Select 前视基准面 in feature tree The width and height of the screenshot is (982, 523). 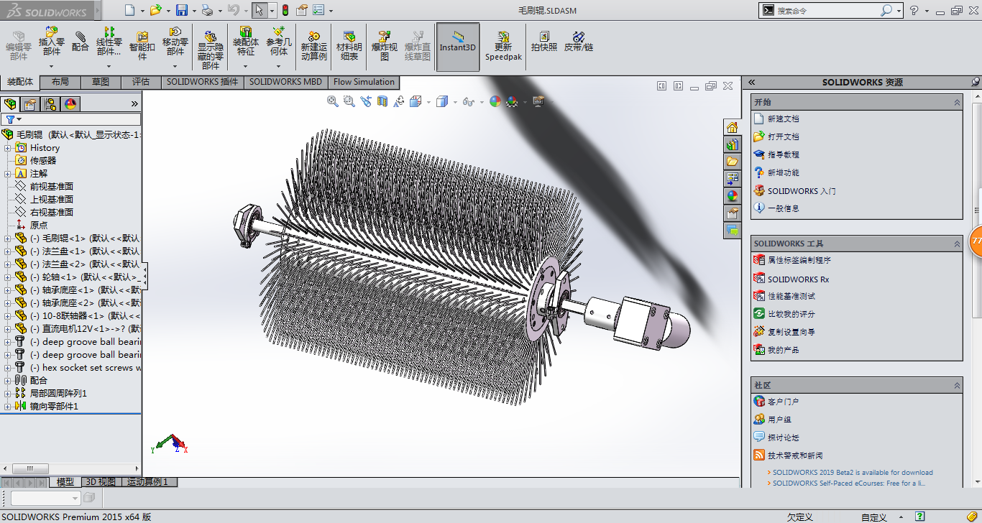pyautogui.click(x=51, y=187)
